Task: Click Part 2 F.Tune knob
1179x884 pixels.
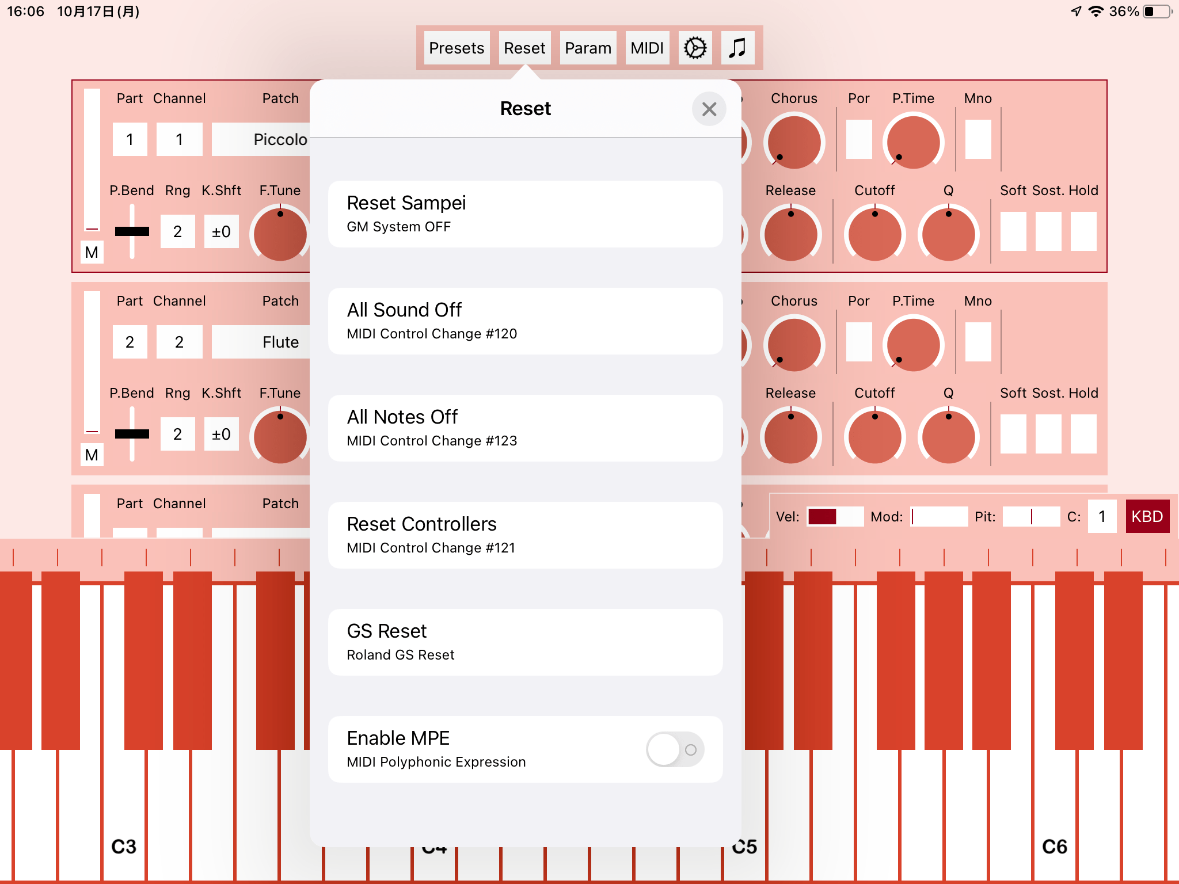Action: (x=280, y=437)
